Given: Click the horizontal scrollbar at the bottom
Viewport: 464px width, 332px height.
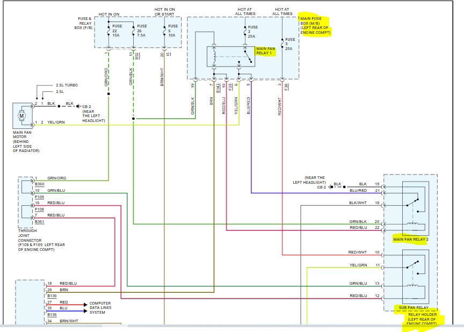Looking at the screenshot, I should pyautogui.click(x=232, y=326).
